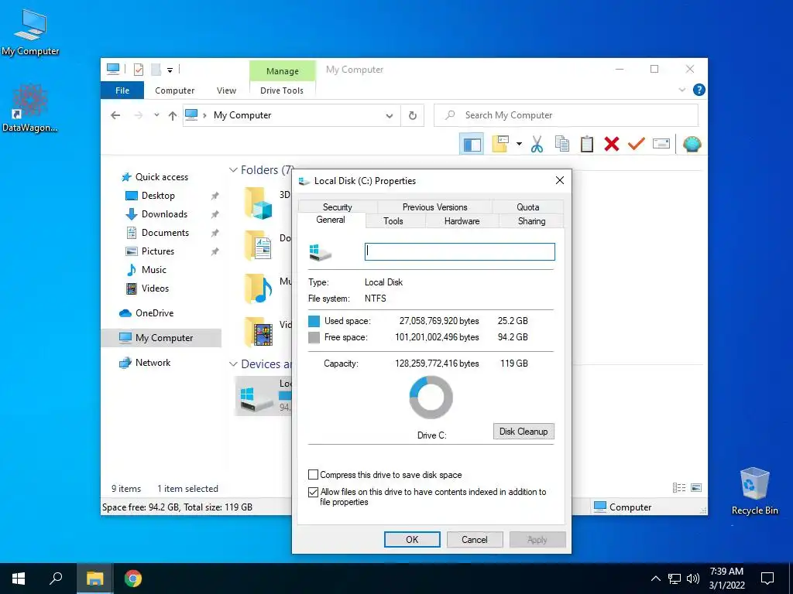Open the Documents folder icon in Folders
This screenshot has height=594, width=793.
[x=259, y=245]
